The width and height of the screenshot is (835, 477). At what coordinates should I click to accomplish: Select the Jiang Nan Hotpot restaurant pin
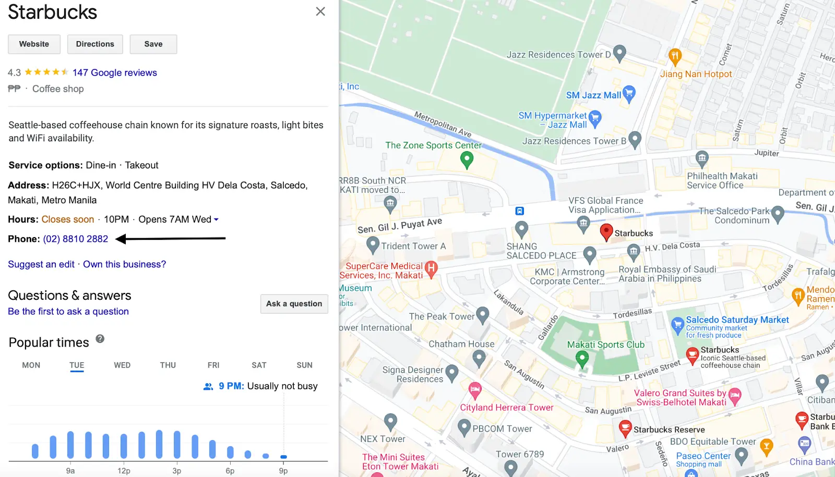click(x=675, y=56)
